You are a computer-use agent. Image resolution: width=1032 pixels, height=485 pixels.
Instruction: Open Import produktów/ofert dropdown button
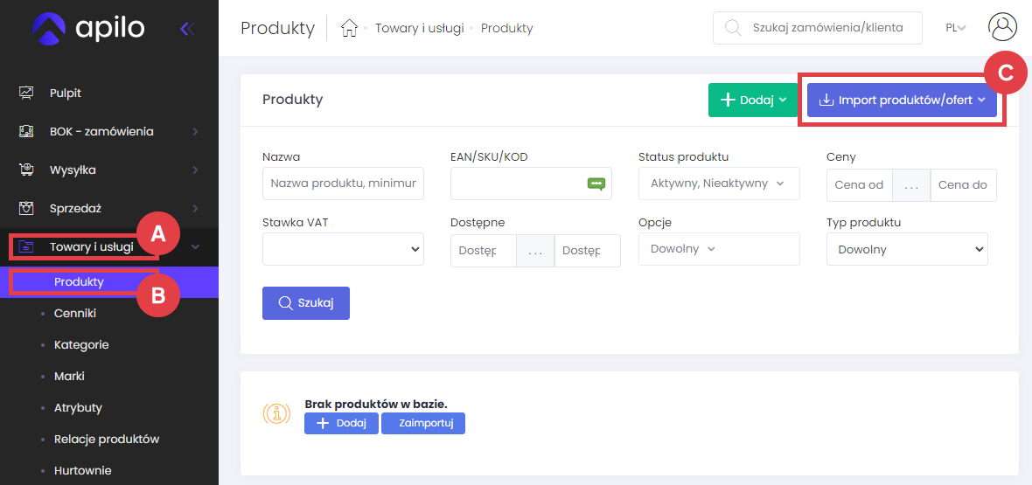901,100
